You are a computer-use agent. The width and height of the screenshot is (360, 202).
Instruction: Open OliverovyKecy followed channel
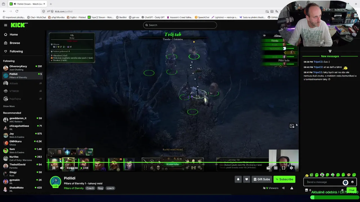coord(23,68)
